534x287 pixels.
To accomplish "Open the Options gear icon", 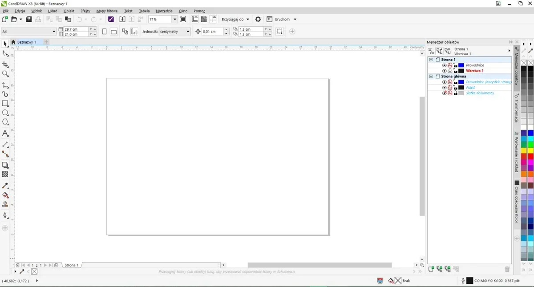I will tap(258, 19).
